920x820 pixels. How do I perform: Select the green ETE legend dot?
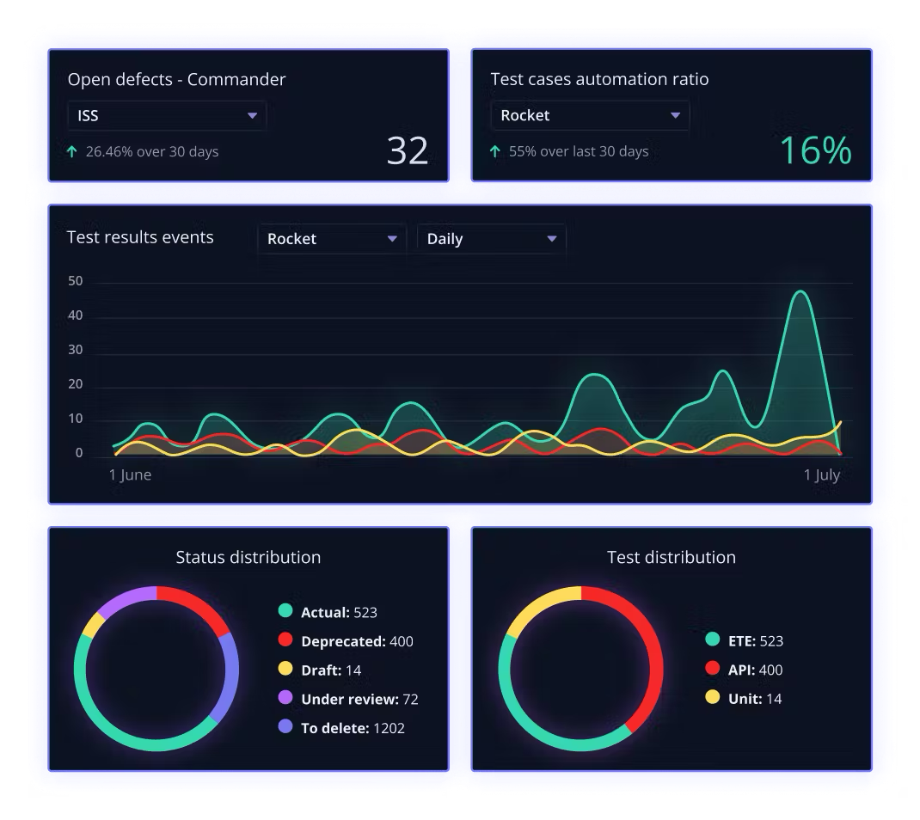click(712, 639)
